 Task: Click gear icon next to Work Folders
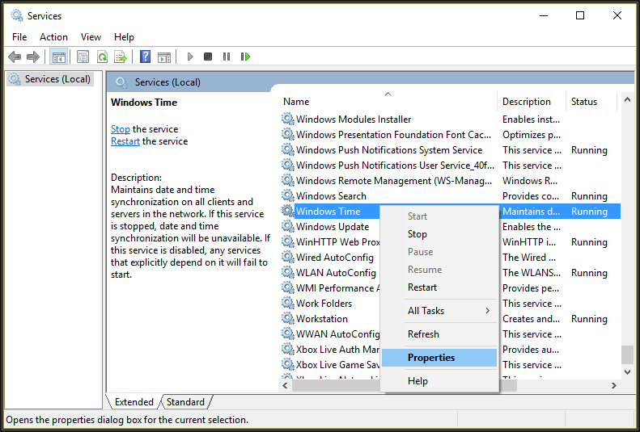tap(288, 303)
